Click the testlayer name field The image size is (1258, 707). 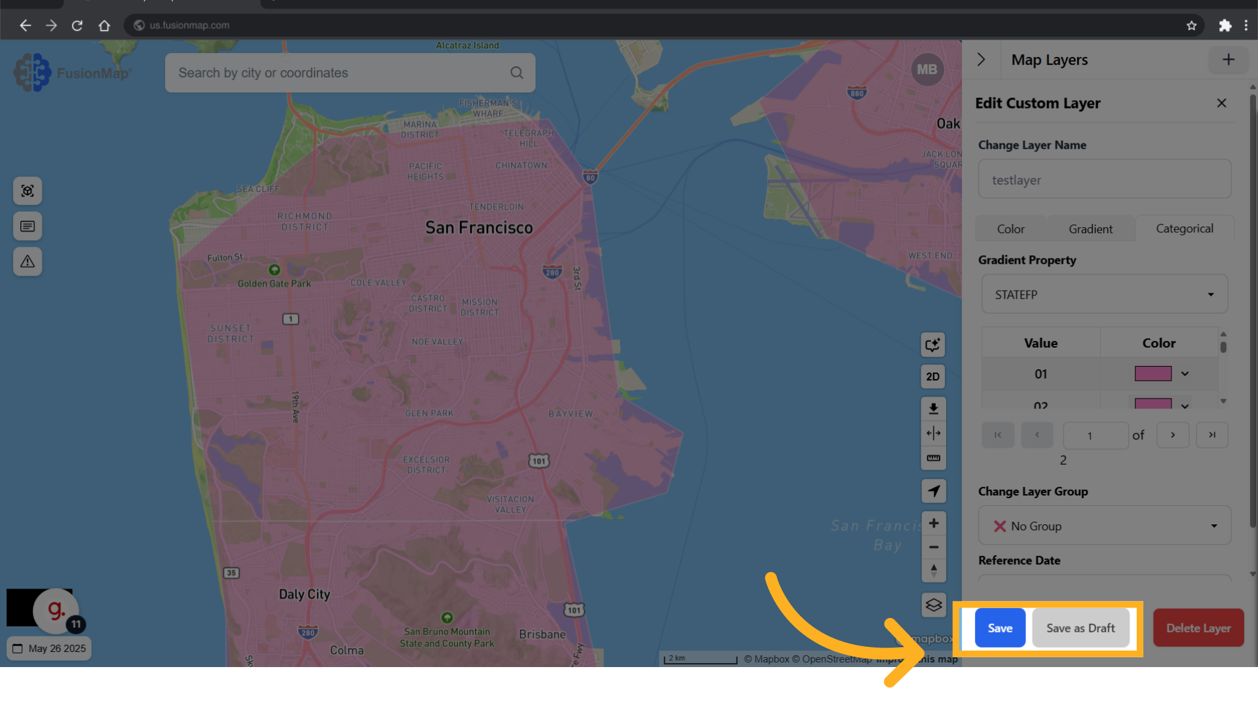1105,179
